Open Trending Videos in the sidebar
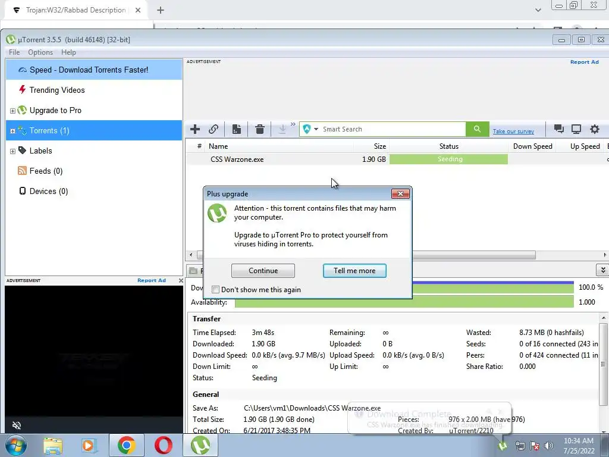The height and width of the screenshot is (457, 609). point(94,90)
